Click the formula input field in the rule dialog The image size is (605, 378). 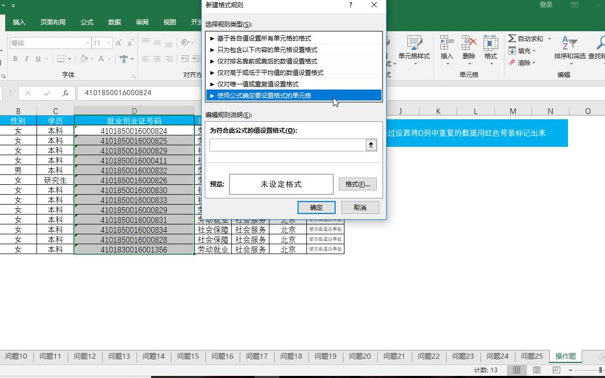(290, 144)
